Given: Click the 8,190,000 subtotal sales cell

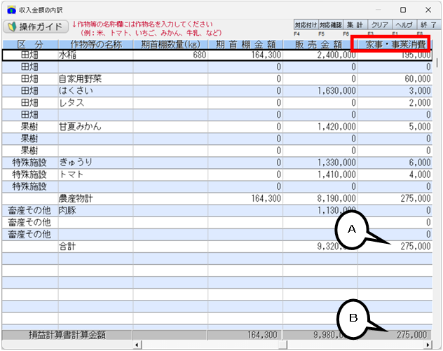Looking at the screenshot, I should click(x=320, y=198).
